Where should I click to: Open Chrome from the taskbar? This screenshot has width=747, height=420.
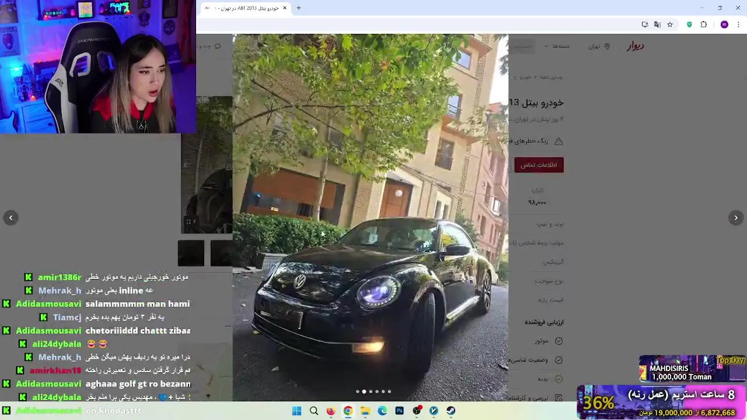coord(348,411)
